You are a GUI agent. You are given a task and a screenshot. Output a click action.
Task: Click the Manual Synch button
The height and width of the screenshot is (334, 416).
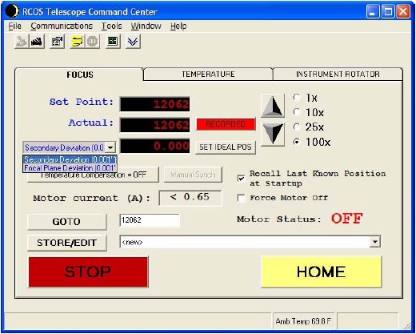(x=193, y=175)
